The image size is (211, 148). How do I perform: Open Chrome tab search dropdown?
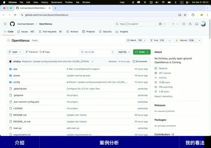tap(208, 8)
